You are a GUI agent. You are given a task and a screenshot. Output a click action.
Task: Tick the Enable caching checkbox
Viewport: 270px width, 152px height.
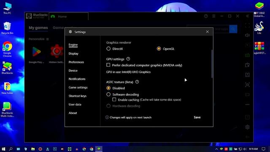[x=114, y=100]
